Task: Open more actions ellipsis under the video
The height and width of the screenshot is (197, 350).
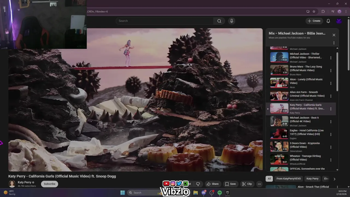Action: [259, 184]
